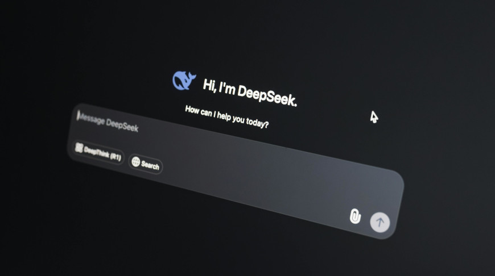
Task: Select the word 'today?' in the subtitle
Action: coord(258,123)
